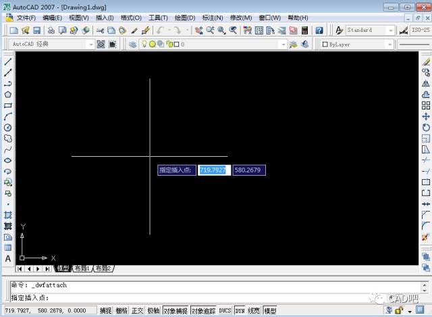Open the 插入(I) menu
This screenshot has width=432, height=317.
105,18
